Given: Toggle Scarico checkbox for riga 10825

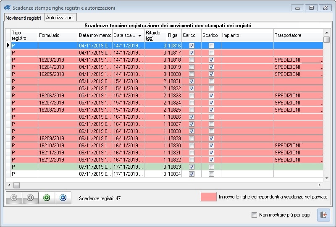Looking at the screenshot, I should (211, 110).
